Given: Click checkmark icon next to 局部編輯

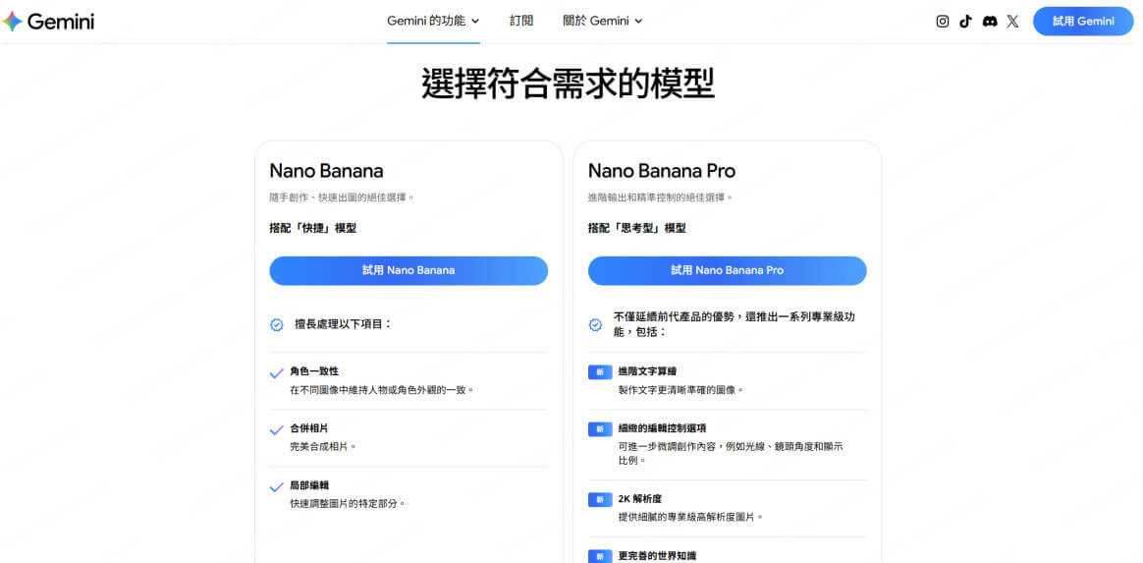Looking at the screenshot, I should 276,487.
